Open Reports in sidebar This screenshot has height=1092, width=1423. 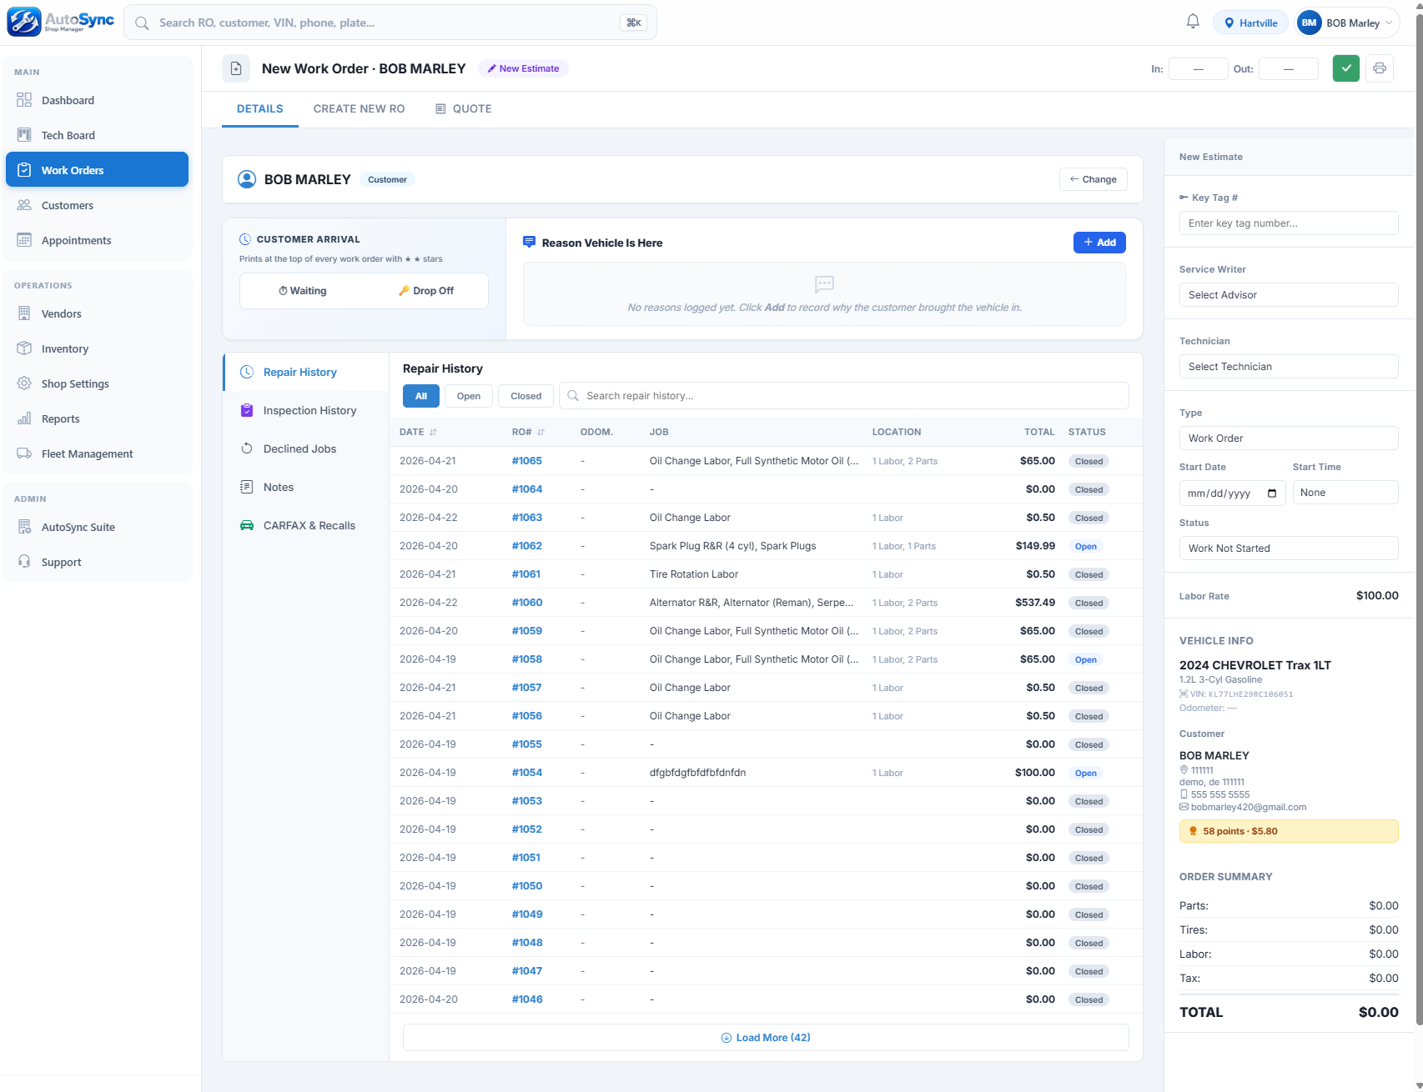coord(97,418)
